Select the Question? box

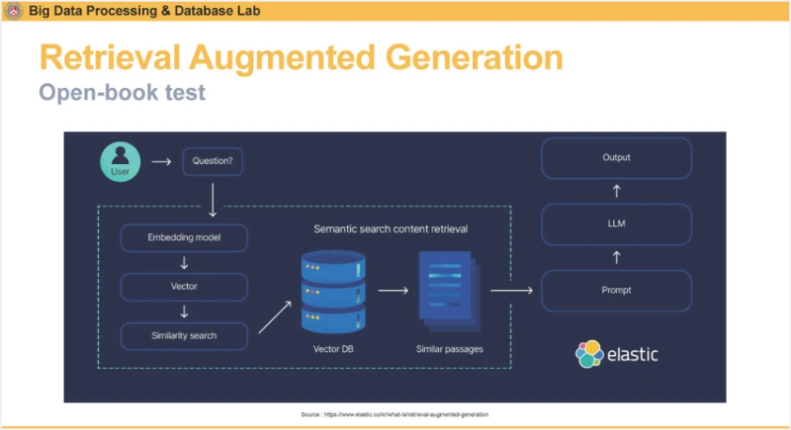[x=213, y=161]
